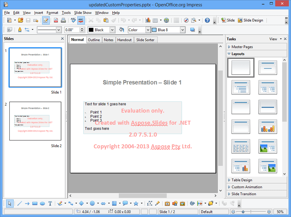Viewport: 291px width, 217px height.
Task: Select the Rectangle tool
Action: pyautogui.click(x=35, y=203)
